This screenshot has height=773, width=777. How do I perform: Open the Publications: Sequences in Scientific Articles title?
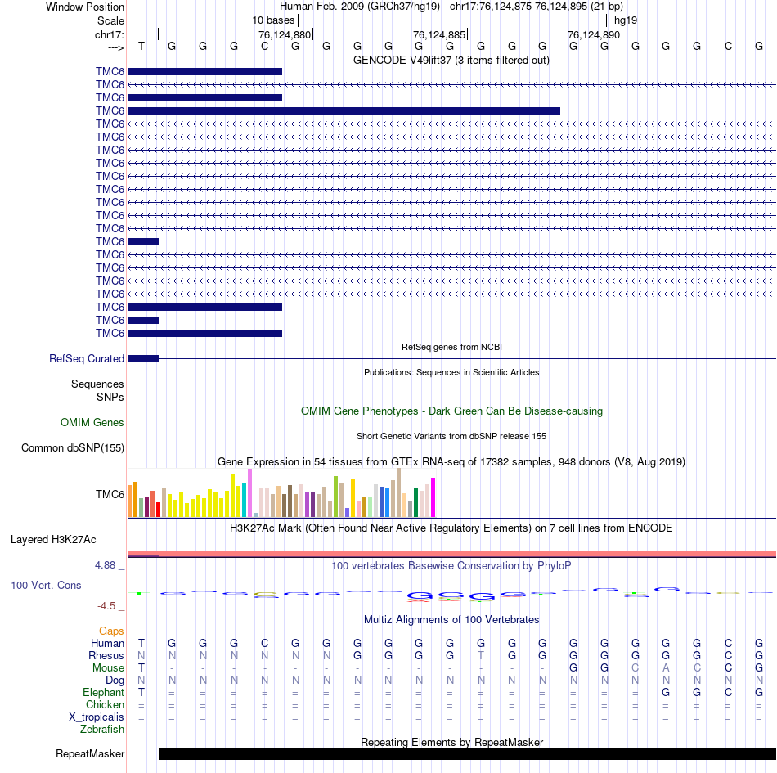451,372
